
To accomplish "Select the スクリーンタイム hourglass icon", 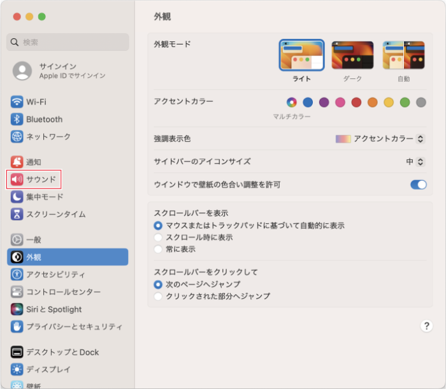I will (17, 214).
